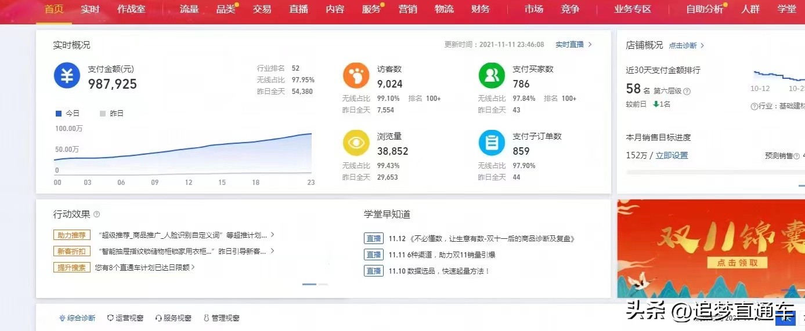This screenshot has width=805, height=331.
Task: Open the 财务 menu item
Action: pyautogui.click(x=481, y=9)
